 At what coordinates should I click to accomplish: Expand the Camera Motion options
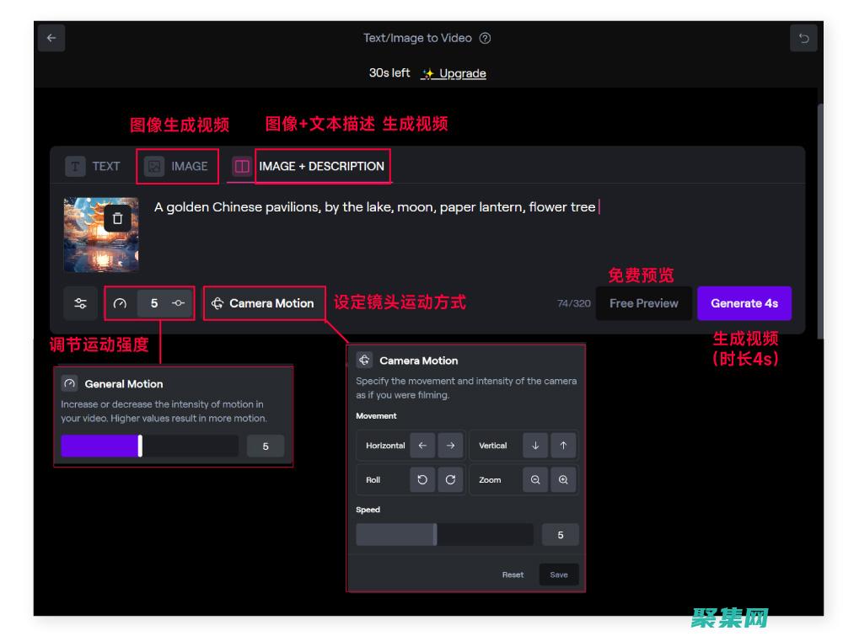click(263, 303)
